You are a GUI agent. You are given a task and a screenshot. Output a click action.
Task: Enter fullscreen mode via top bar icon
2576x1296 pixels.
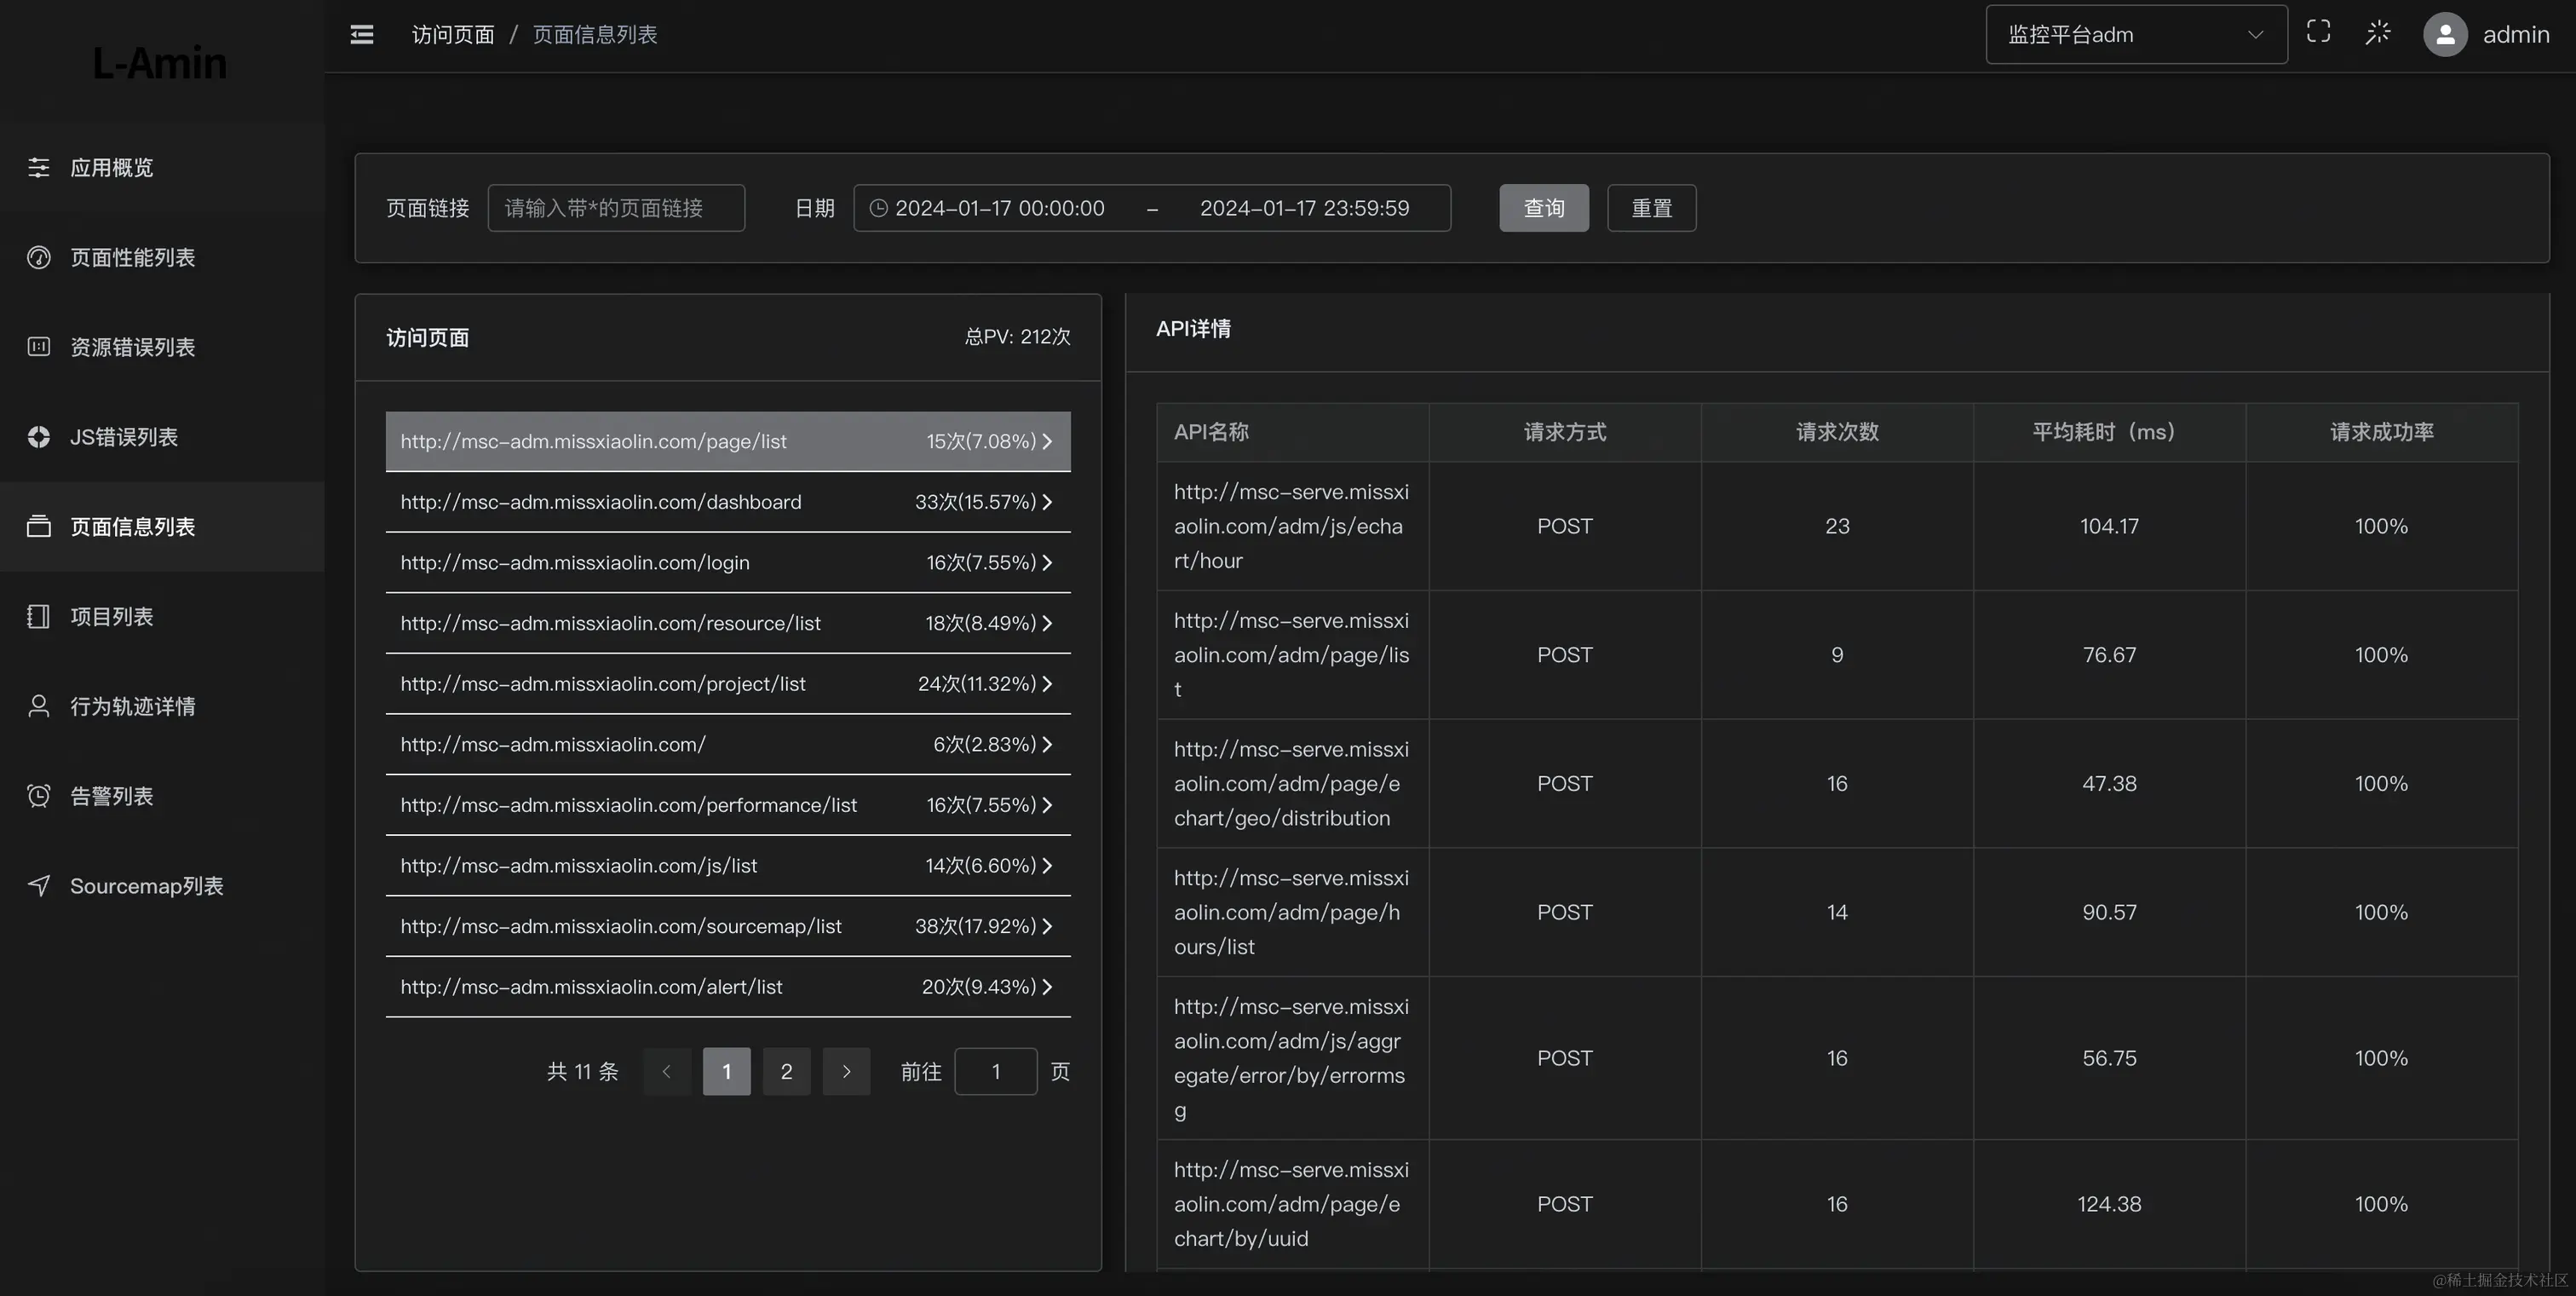[x=2318, y=33]
